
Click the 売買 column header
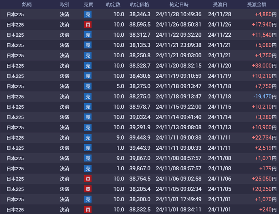pos(88,4)
